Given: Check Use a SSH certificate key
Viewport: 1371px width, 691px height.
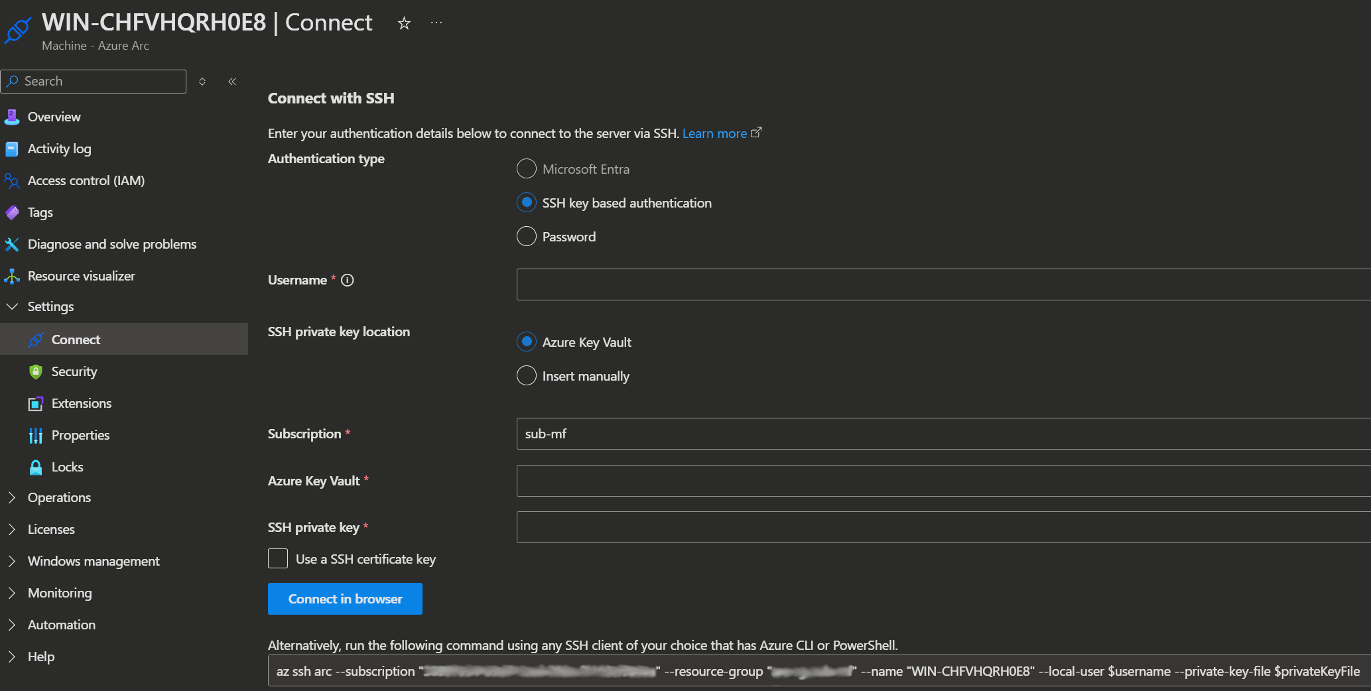Looking at the screenshot, I should click(278, 558).
